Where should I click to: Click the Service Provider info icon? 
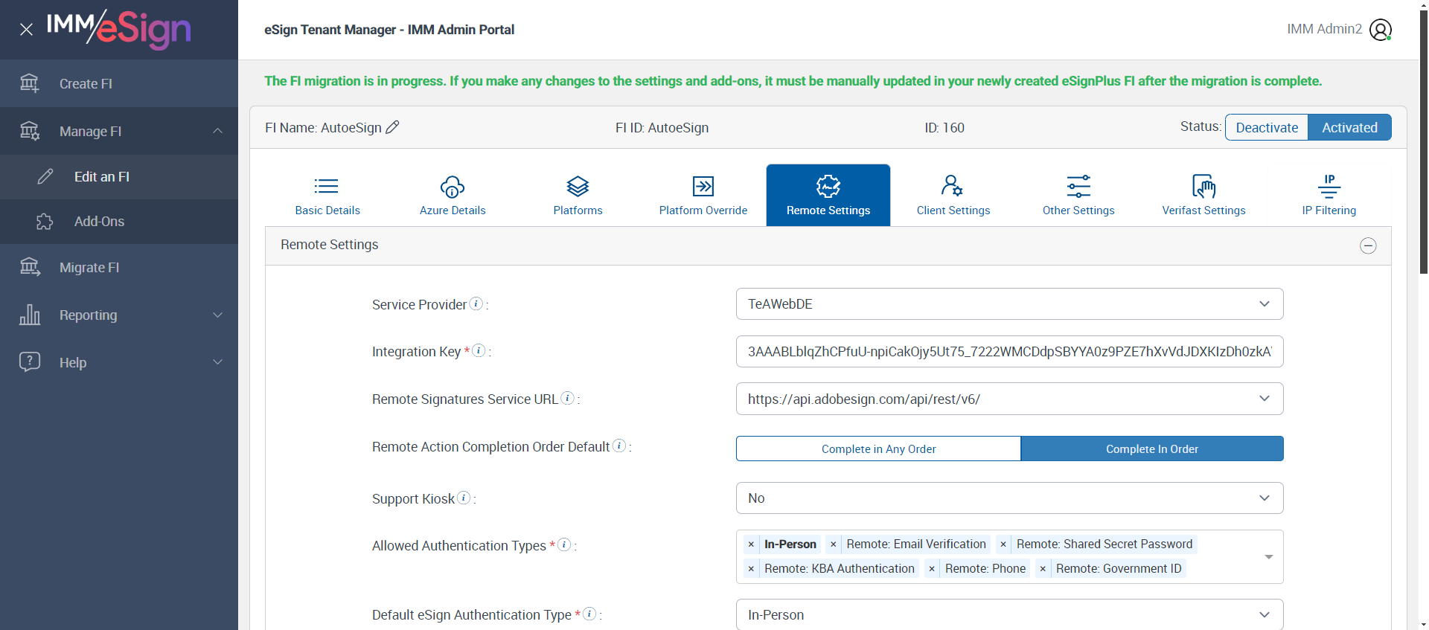[476, 303]
